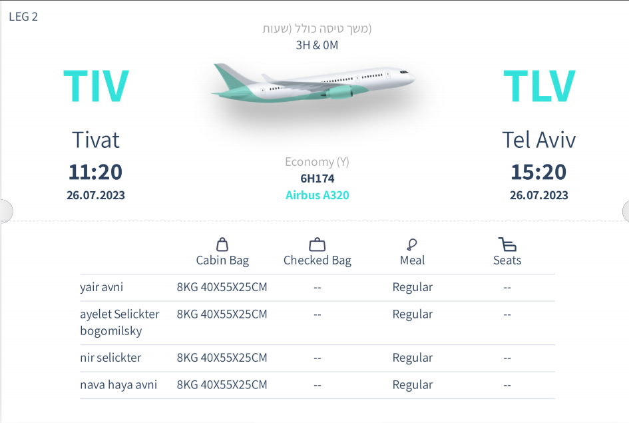Click the TIV departure airport code

coord(96,86)
